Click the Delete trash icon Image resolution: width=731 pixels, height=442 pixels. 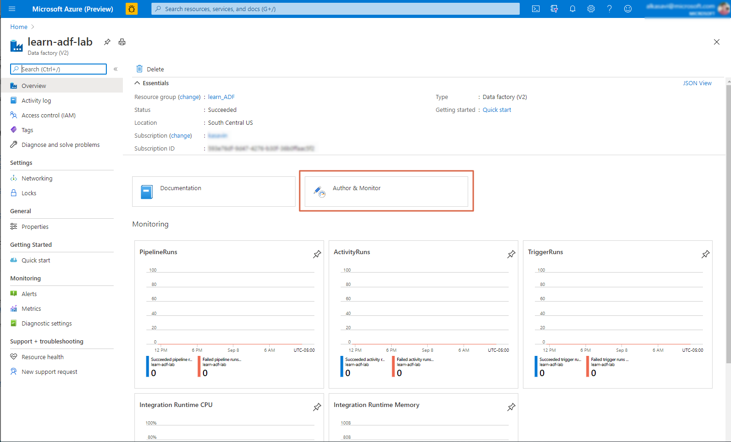pos(139,69)
